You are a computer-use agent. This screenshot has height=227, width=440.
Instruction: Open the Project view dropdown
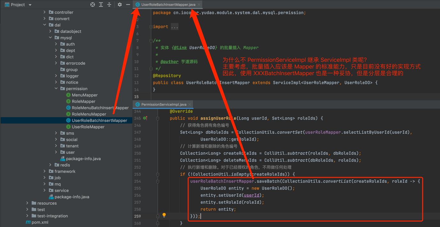coord(30,5)
